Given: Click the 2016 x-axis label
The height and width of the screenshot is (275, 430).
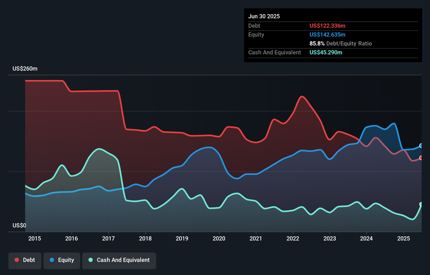Looking at the screenshot, I should [x=71, y=238].
